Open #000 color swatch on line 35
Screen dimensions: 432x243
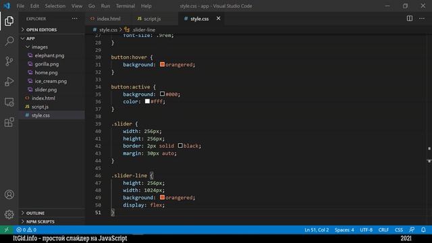click(162, 94)
